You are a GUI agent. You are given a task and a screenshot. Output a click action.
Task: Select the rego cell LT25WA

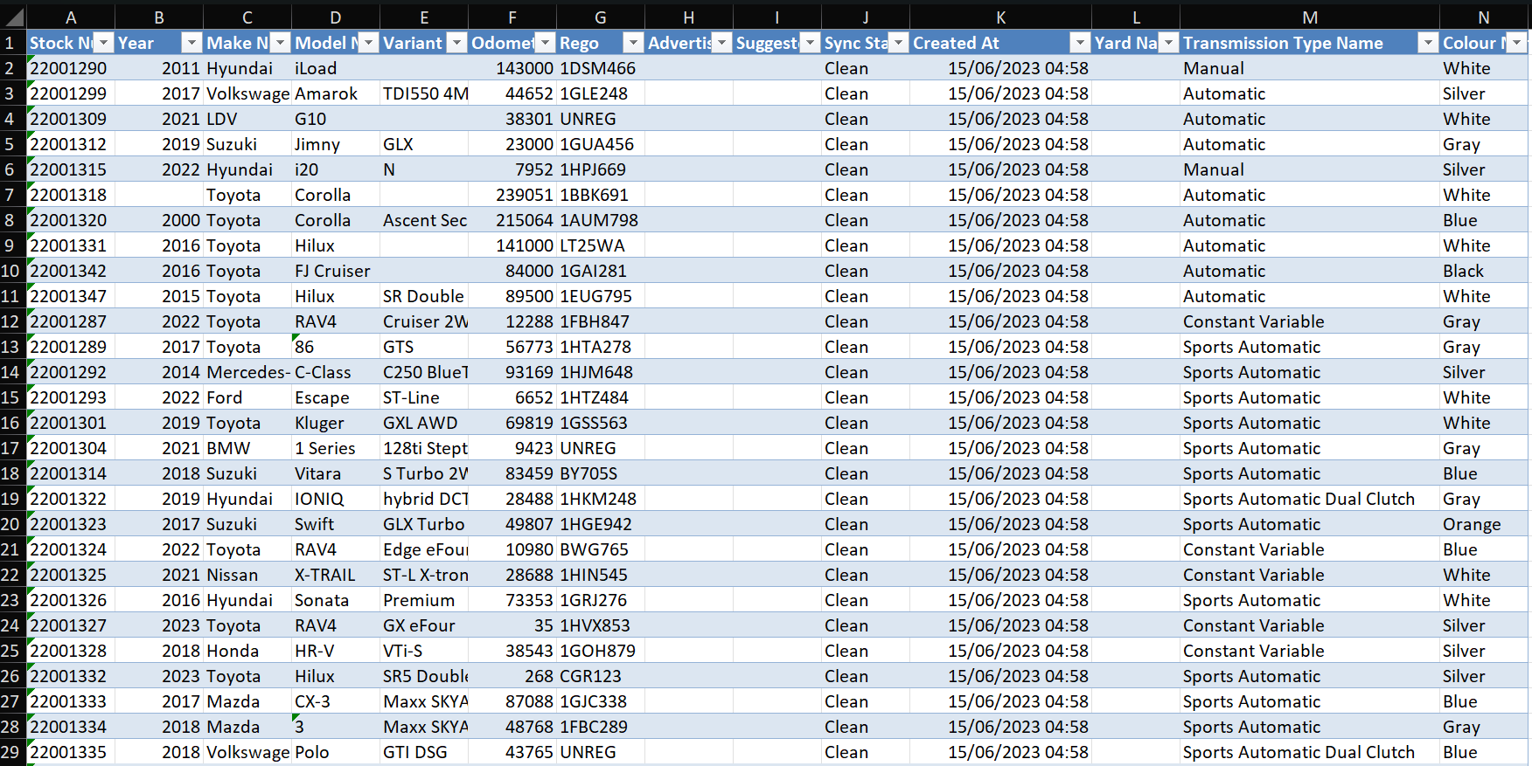[601, 245]
